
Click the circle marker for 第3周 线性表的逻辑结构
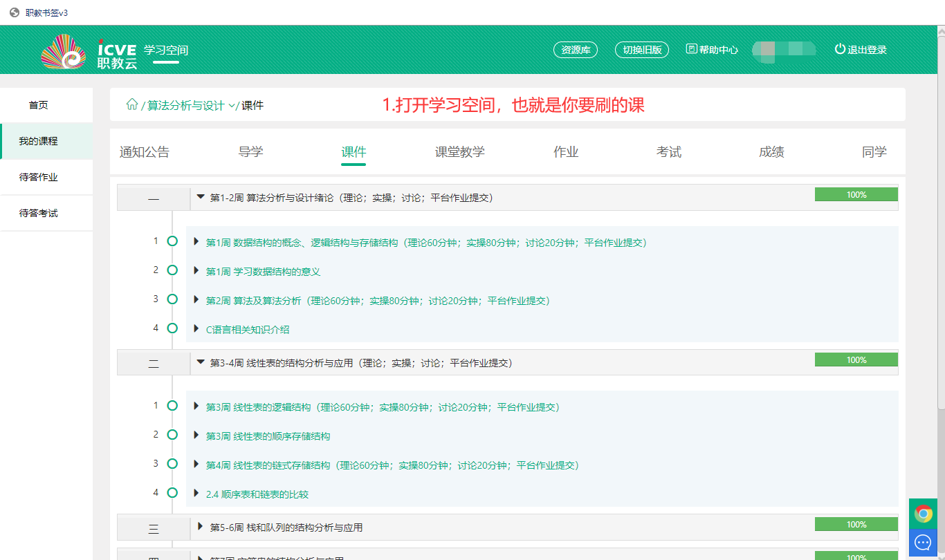click(172, 406)
